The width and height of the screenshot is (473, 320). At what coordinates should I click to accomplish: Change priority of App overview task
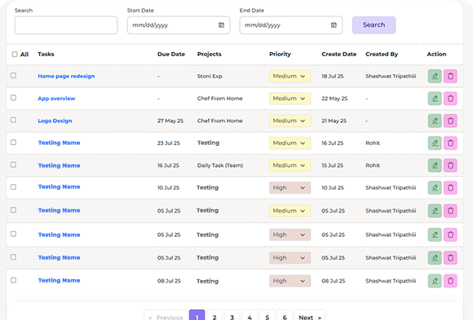pyautogui.click(x=290, y=99)
